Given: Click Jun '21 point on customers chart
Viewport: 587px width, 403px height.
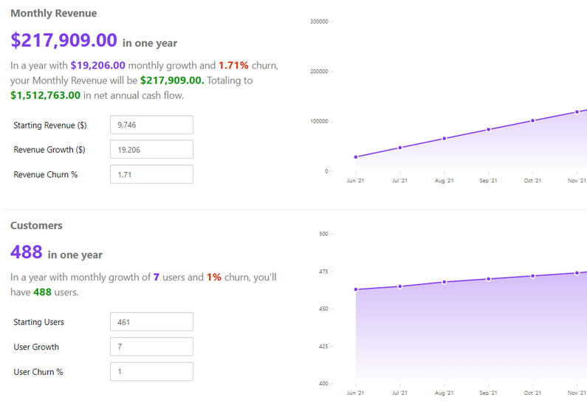Looking at the screenshot, I should (356, 289).
